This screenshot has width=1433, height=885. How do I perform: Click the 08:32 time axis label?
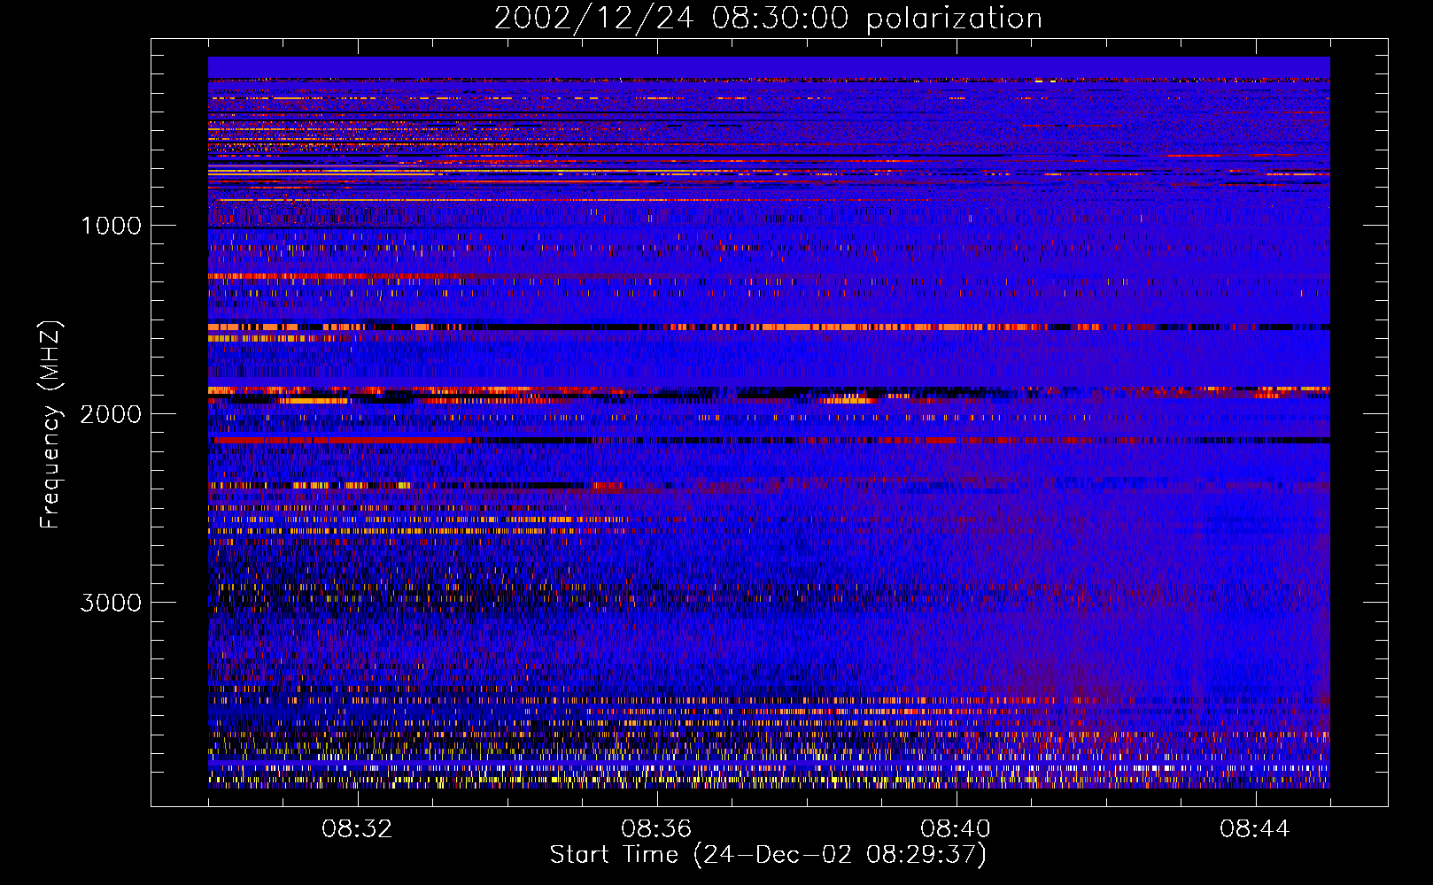(358, 829)
